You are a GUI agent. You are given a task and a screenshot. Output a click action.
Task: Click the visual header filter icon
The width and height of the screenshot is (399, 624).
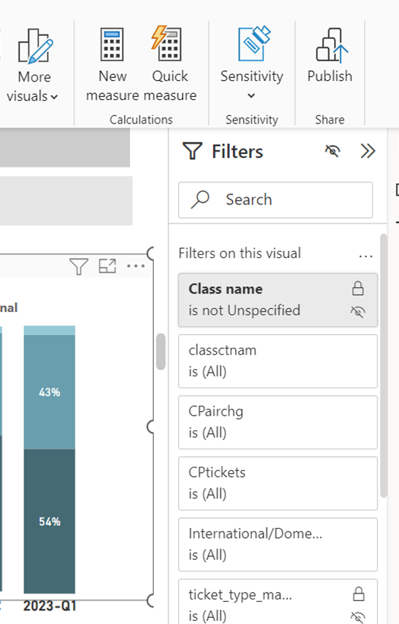[x=78, y=266]
